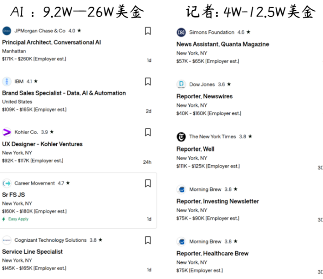The width and height of the screenshot is (323, 279).
Task: Open Principal Architect, Conversational AI listing
Action: point(51,42)
